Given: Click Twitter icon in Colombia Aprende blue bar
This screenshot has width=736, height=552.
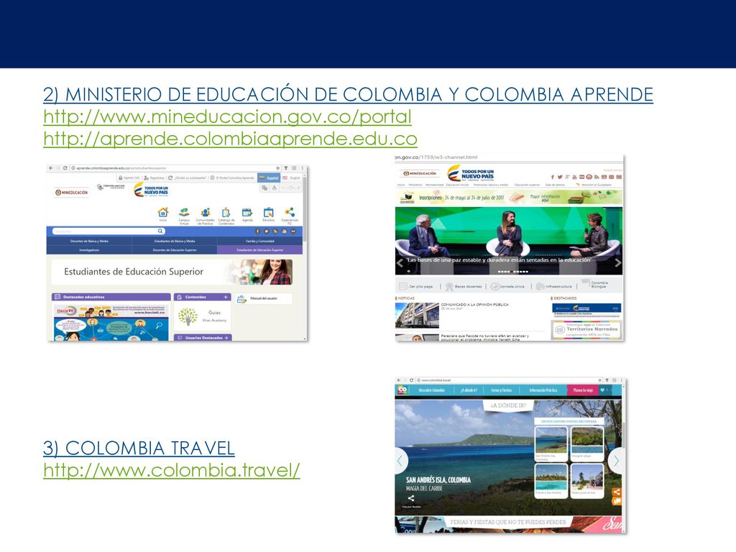Looking at the screenshot, I should click(x=266, y=231).
